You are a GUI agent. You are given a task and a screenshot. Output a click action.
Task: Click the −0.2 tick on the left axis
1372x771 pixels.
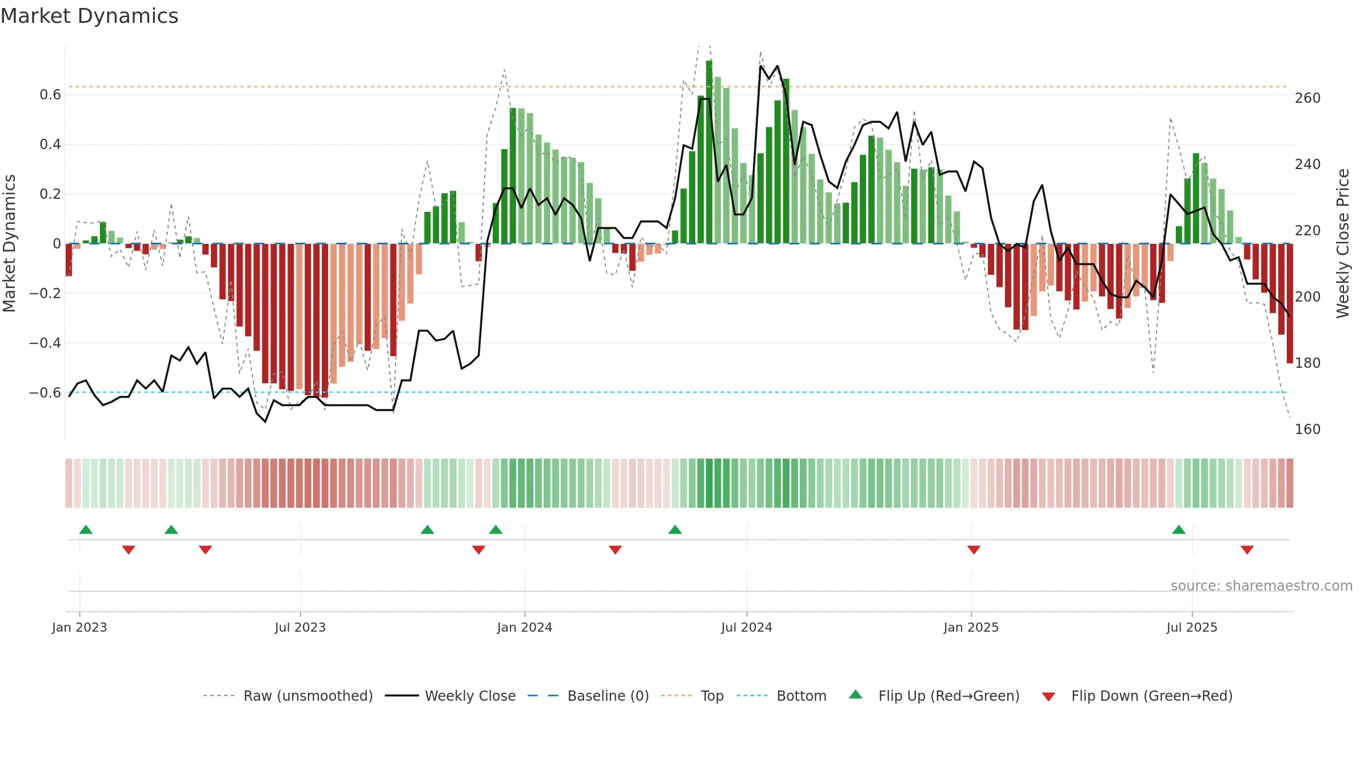click(x=45, y=294)
